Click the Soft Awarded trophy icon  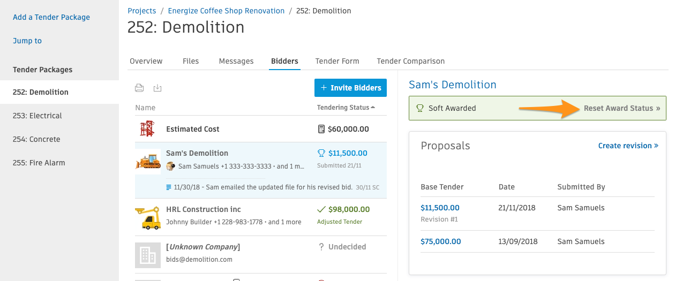click(420, 108)
